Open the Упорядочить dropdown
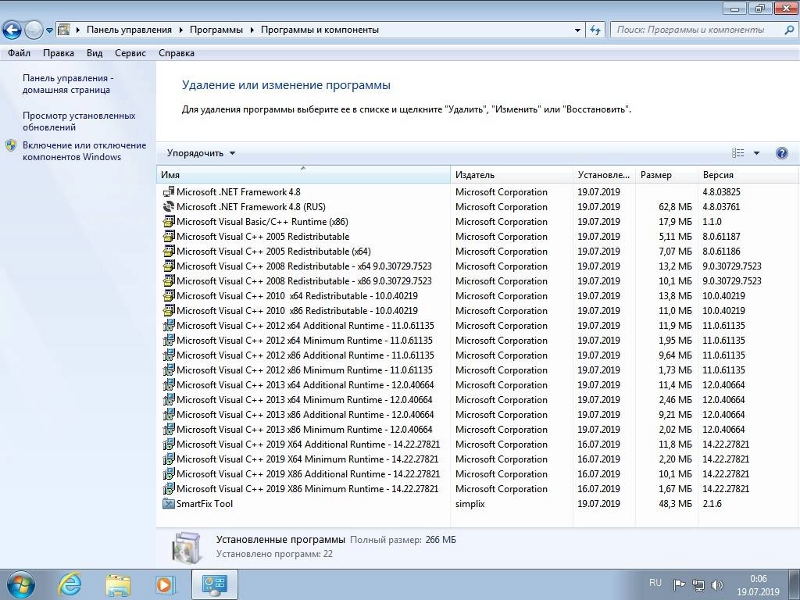Image resolution: width=800 pixels, height=600 pixels. (201, 153)
